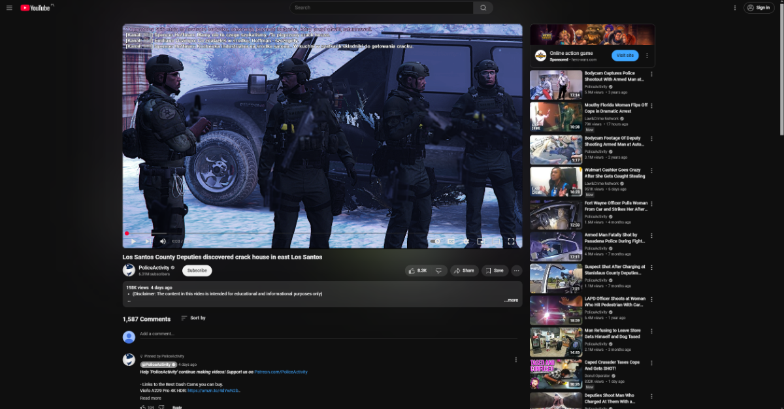Open options for 'Fort Wayne Officer' video
This screenshot has width=784, height=409.
click(651, 204)
